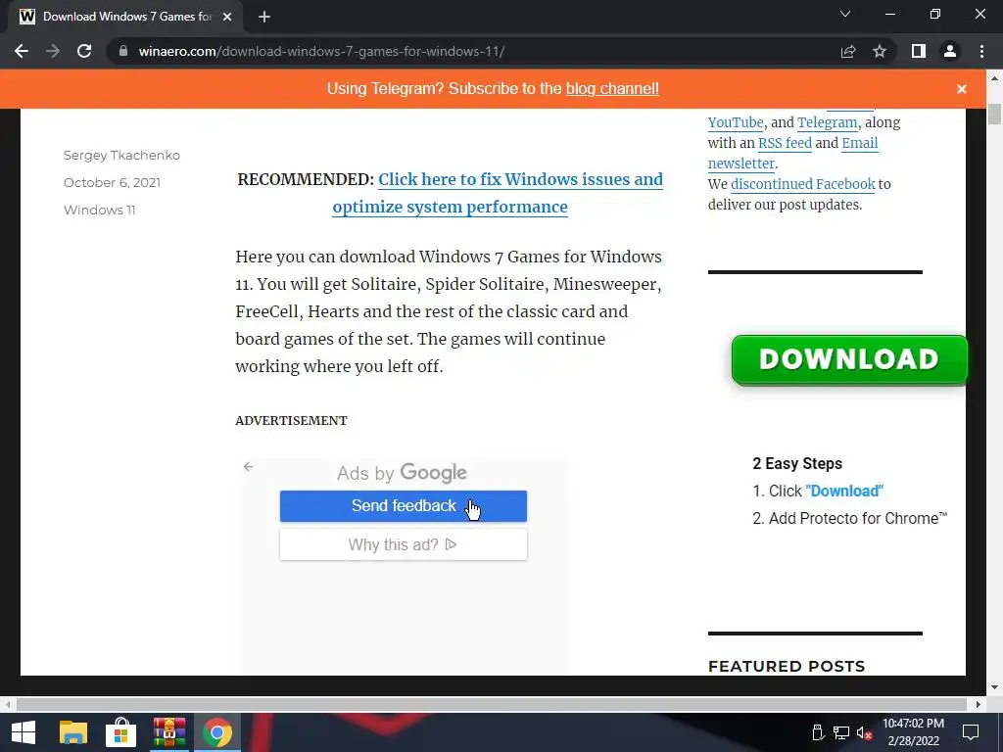Click the Chrome taskbar icon
This screenshot has height=752, width=1003.
217,732
